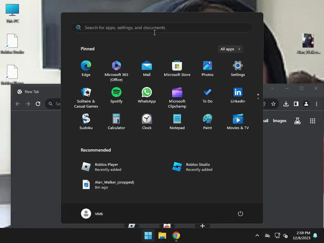
Task: Open File Explorer from taskbar
Action: (x=162, y=235)
